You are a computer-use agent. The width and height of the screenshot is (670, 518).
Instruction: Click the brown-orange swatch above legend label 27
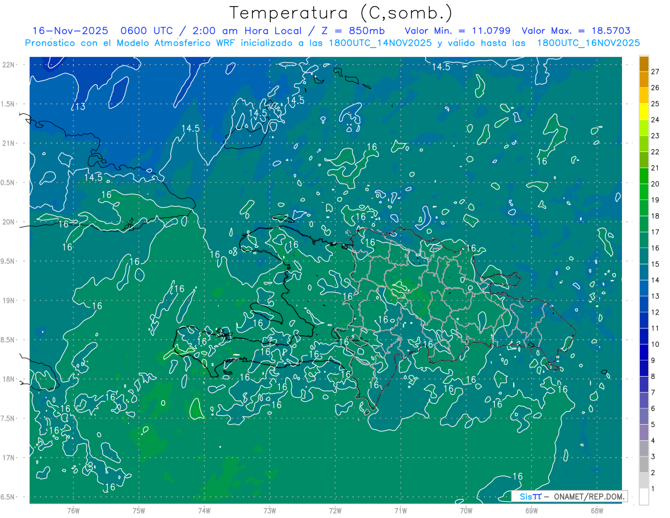point(644,64)
